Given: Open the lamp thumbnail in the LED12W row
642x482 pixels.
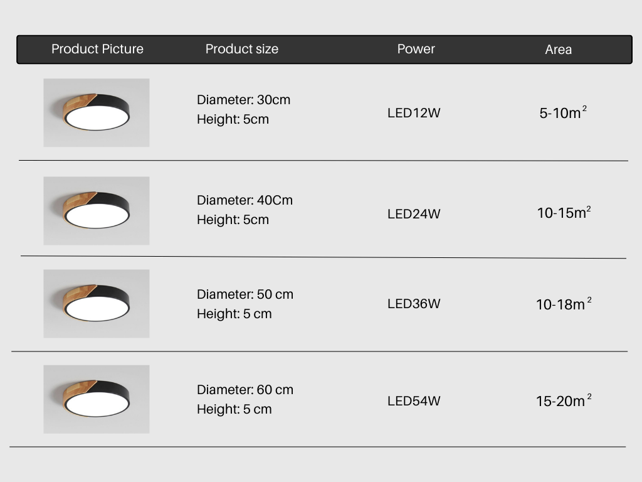Looking at the screenshot, I should pyautogui.click(x=97, y=113).
